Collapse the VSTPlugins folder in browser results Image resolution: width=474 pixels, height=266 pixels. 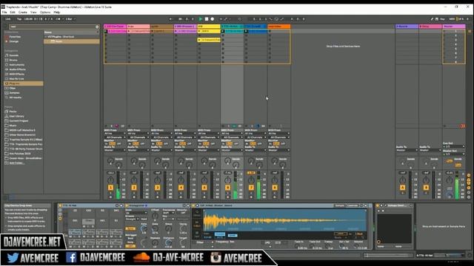click(x=46, y=37)
